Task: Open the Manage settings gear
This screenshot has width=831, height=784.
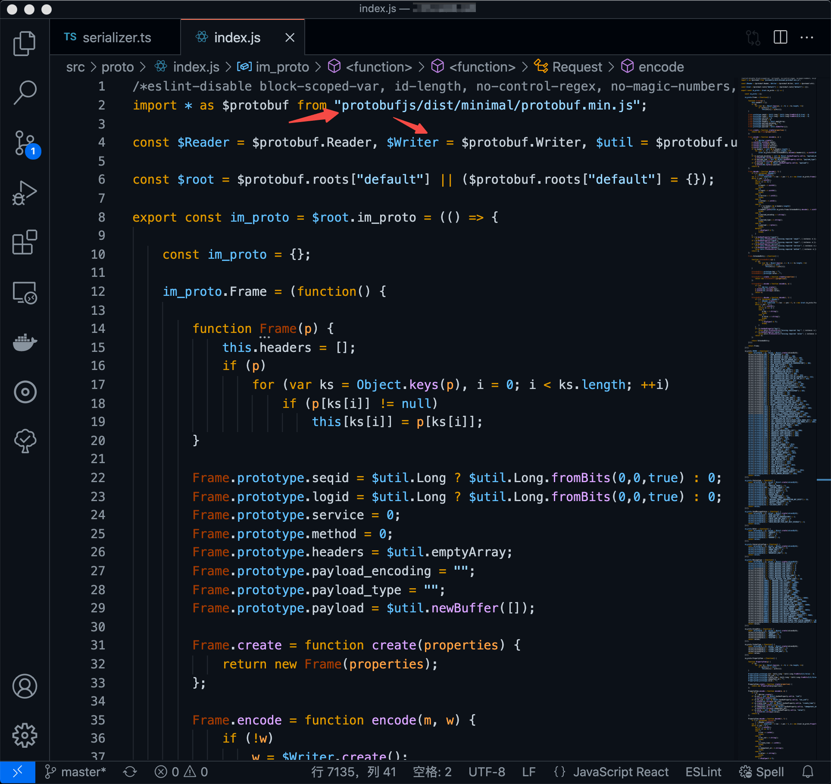Action: [25, 736]
